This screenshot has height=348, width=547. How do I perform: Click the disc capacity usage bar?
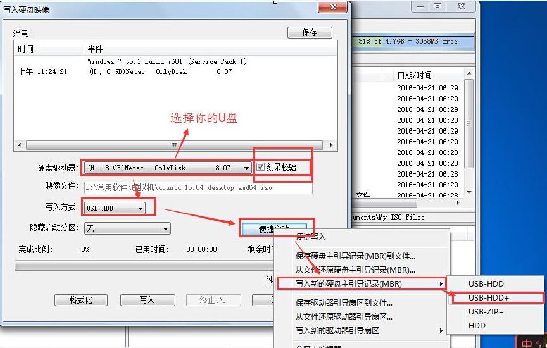click(414, 41)
